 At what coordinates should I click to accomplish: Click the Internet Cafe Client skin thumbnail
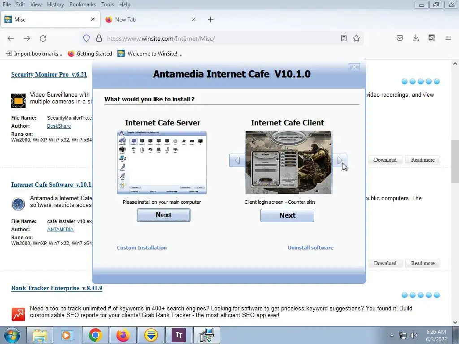[288, 162]
